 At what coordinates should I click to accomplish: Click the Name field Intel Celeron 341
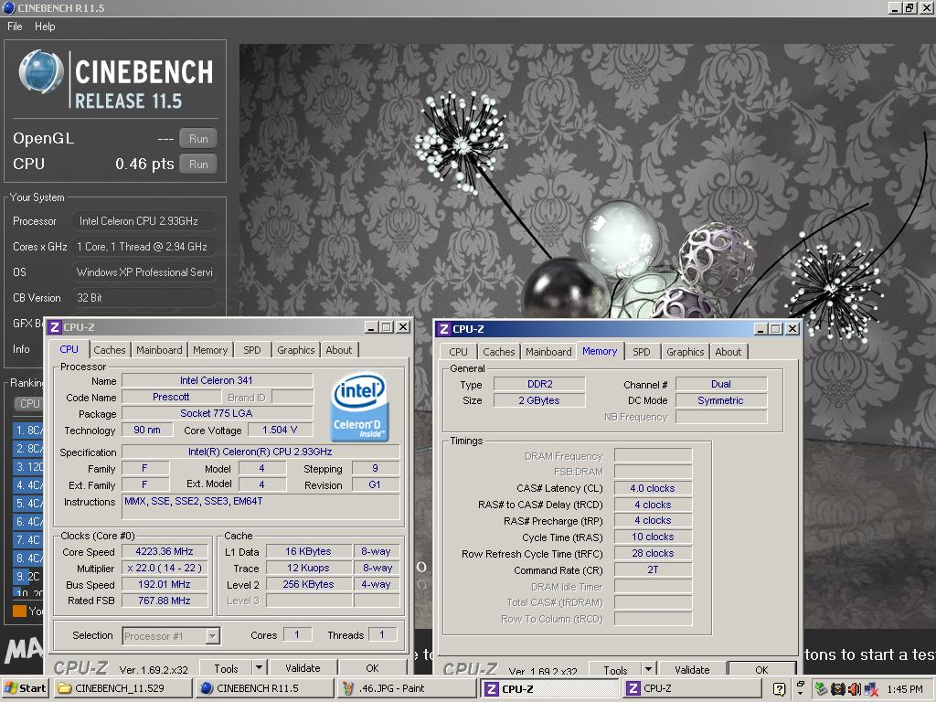tap(218, 380)
